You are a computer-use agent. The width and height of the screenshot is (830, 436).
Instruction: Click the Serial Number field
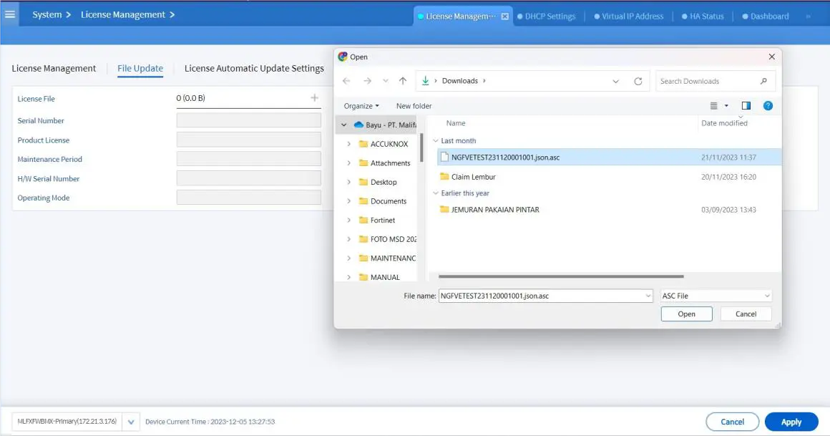(249, 120)
